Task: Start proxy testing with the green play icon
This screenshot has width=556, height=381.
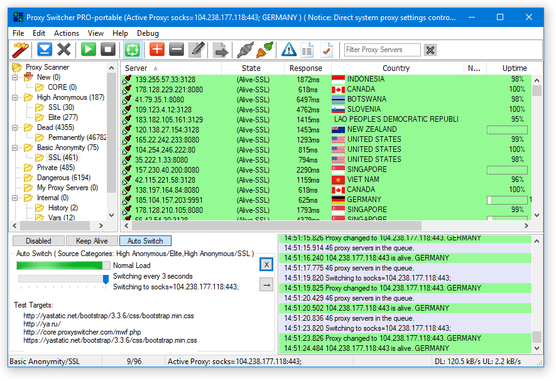Action: point(89,50)
